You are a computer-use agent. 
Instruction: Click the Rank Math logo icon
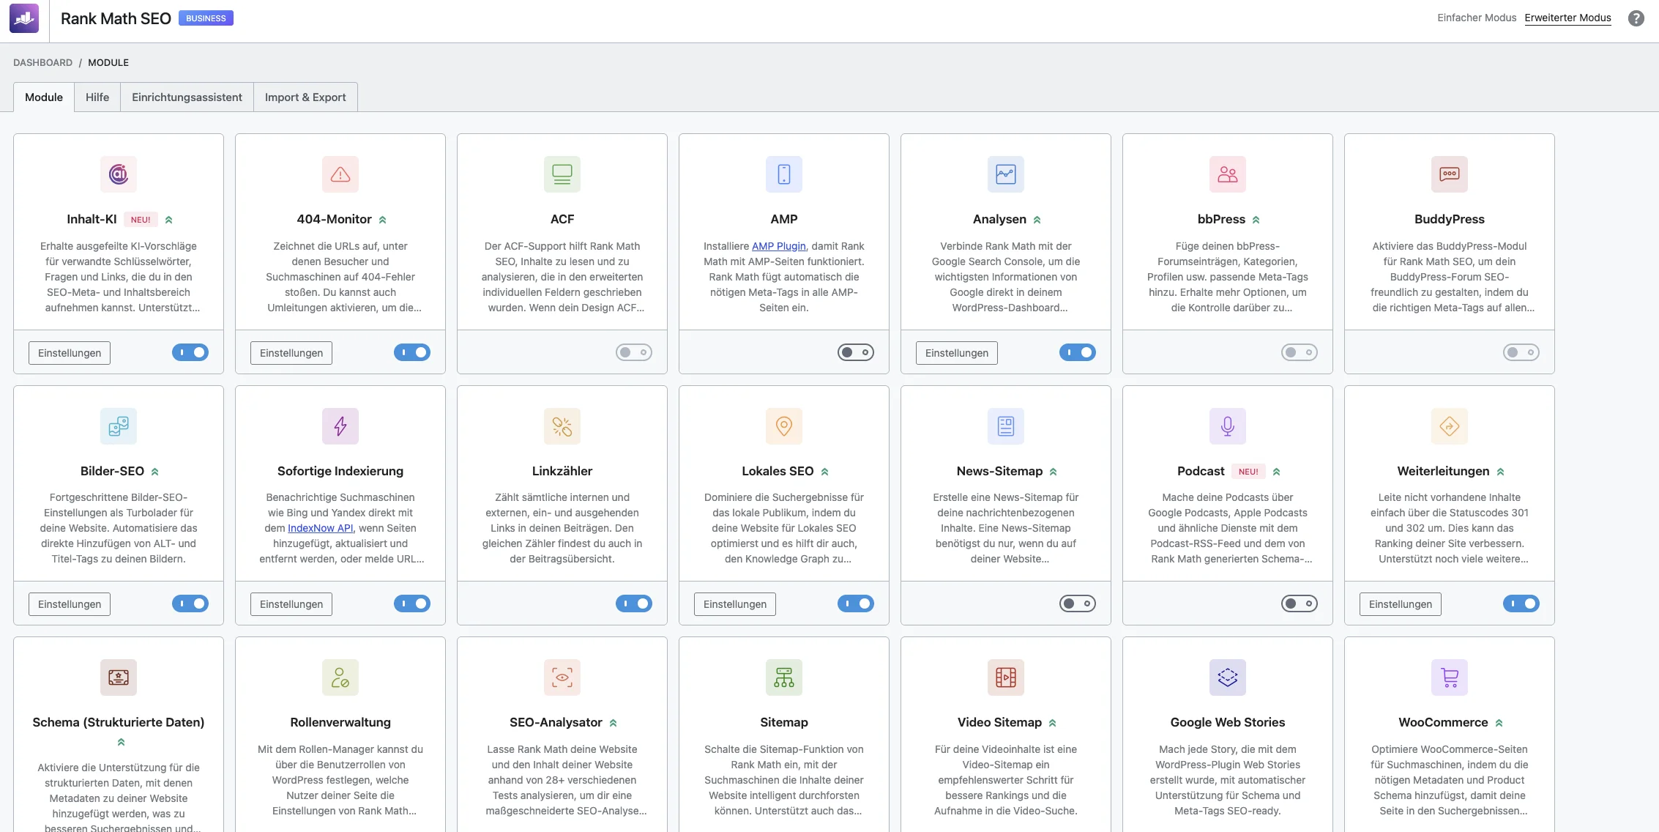click(x=24, y=18)
